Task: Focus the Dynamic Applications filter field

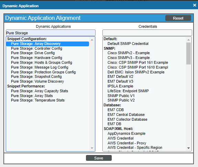Action: (x=51, y=33)
